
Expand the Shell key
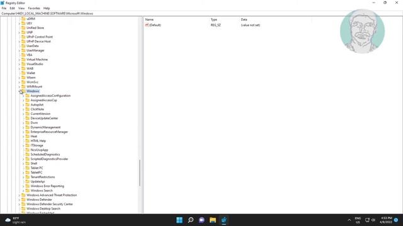(x=23, y=163)
